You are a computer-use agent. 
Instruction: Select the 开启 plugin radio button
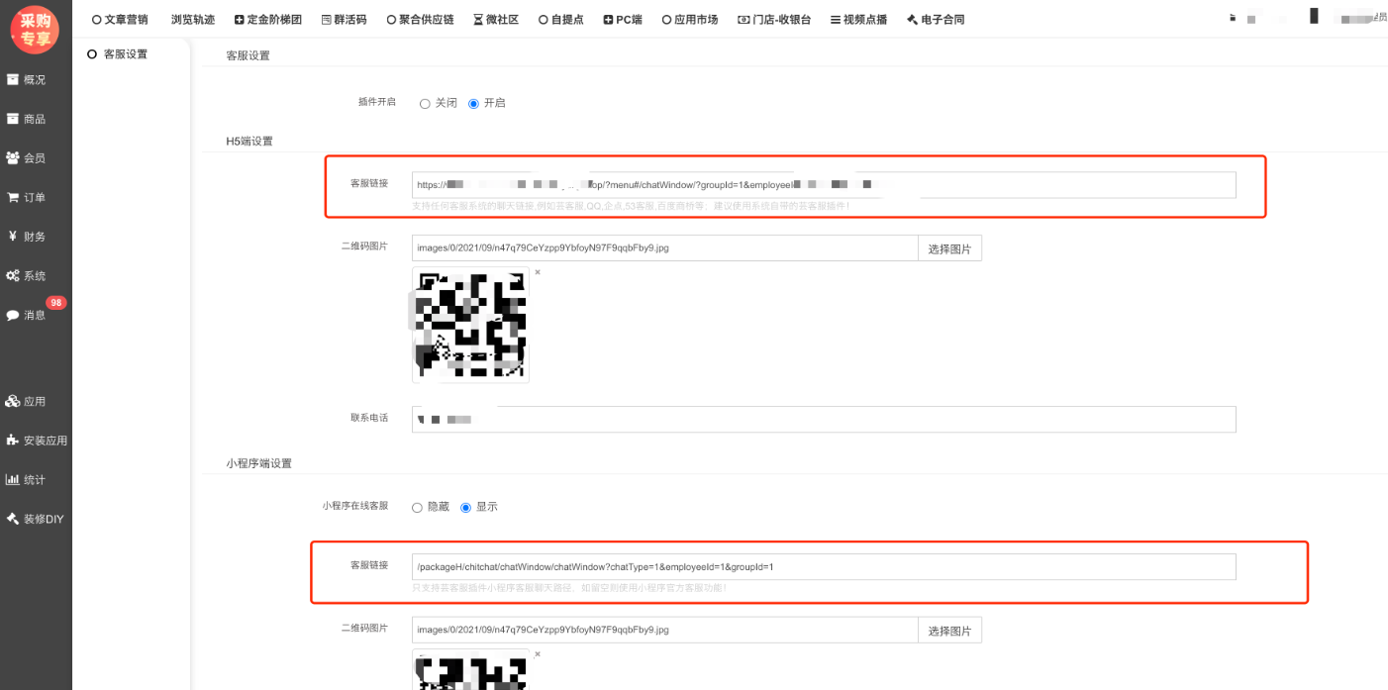pos(473,103)
